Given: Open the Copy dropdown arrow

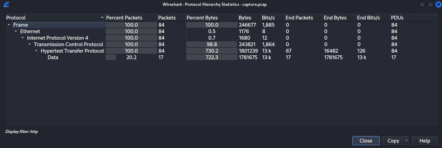Looking at the screenshot, I should pyautogui.click(x=406, y=141).
